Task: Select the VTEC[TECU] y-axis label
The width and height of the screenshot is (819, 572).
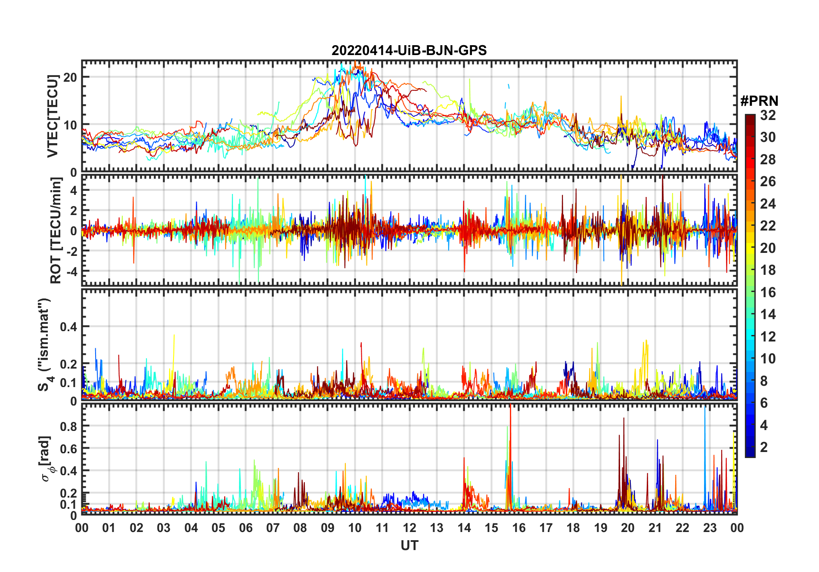Action: [x=53, y=116]
